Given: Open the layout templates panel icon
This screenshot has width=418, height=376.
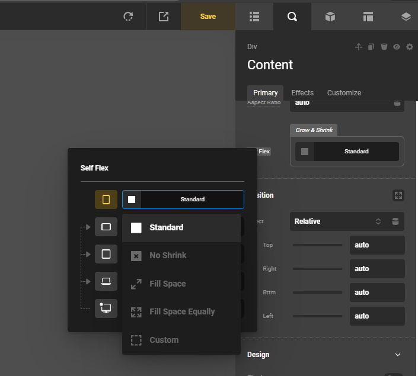Looking at the screenshot, I should [368, 17].
